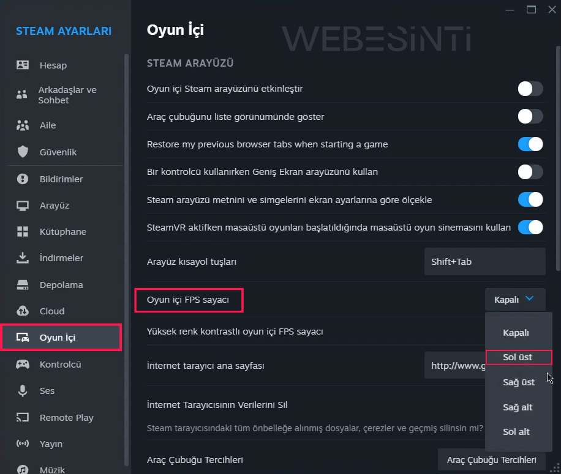Open Hesap settings page
561x474 pixels.
(53, 65)
